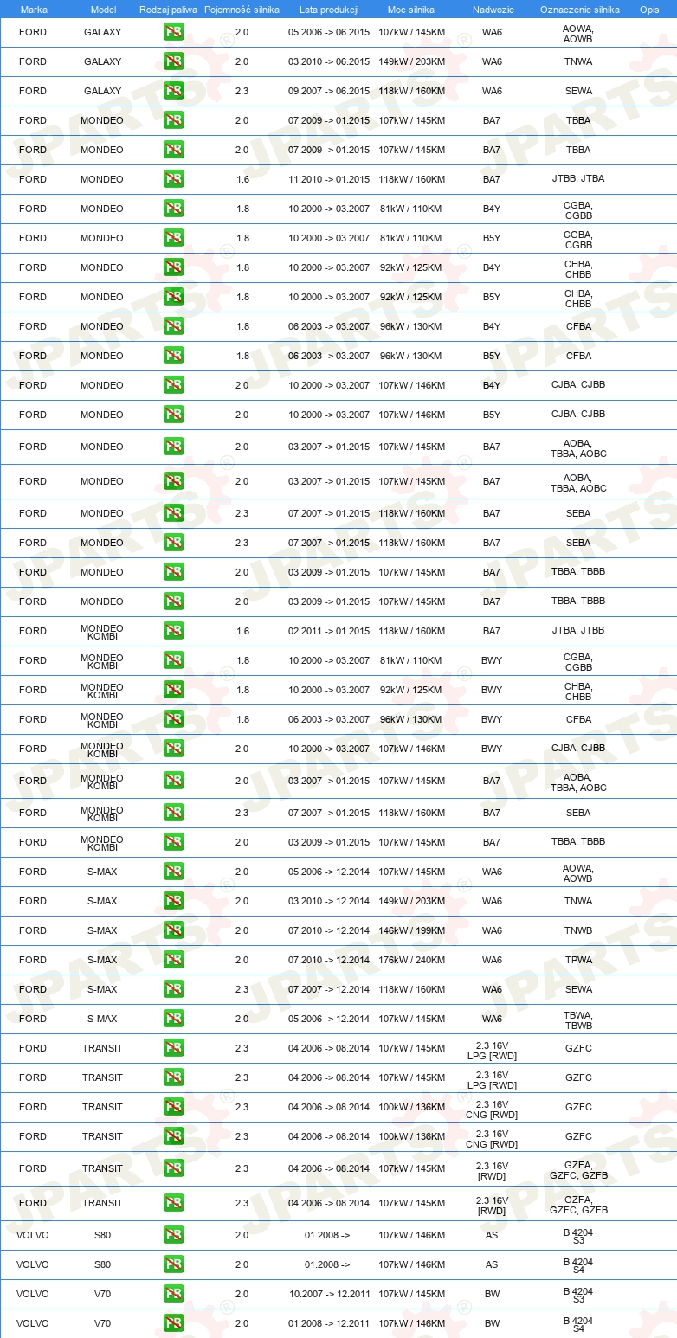677x1338 pixels.
Task: Click the Marka column header
Action: (x=34, y=10)
